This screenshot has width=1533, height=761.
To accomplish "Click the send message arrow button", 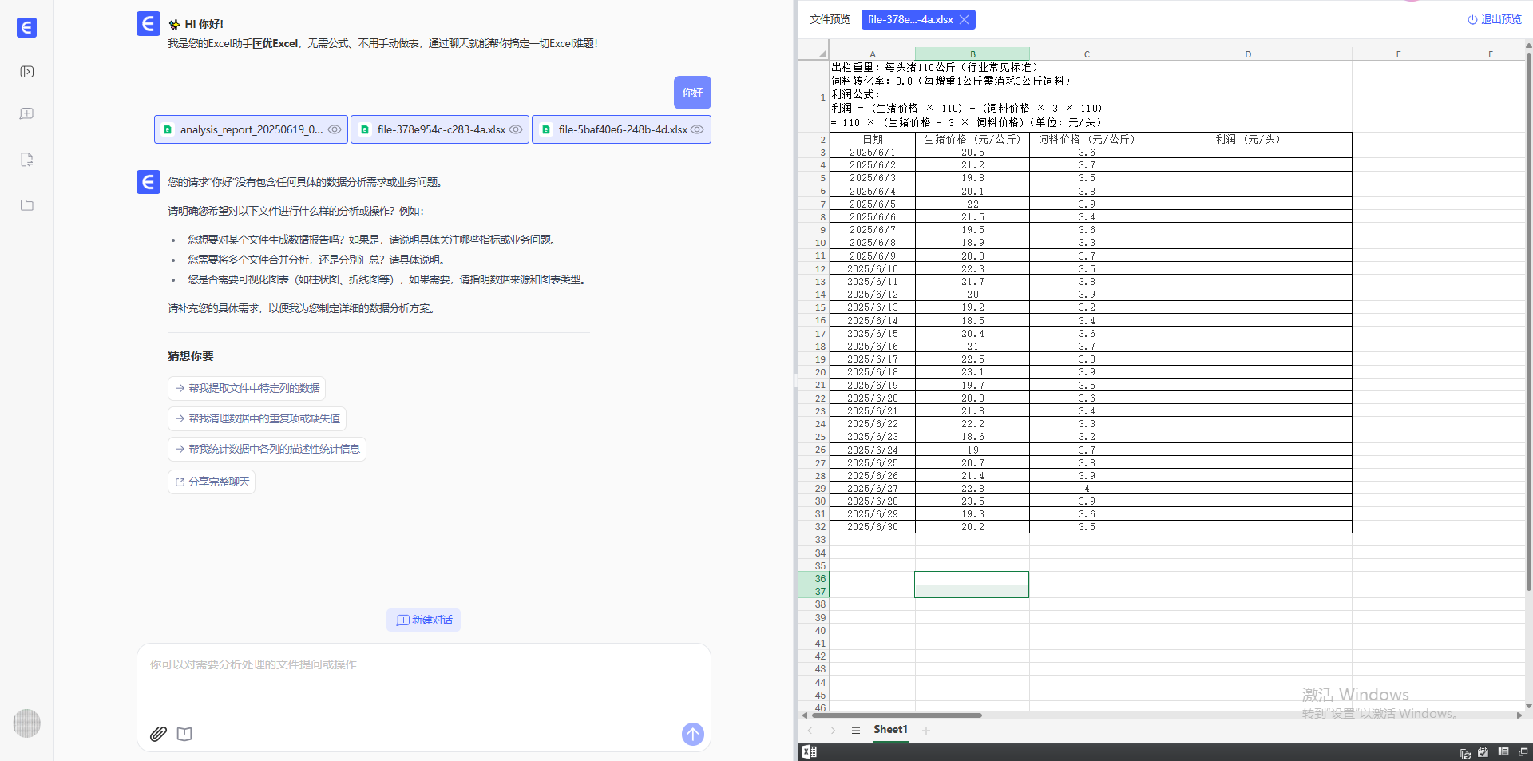I will pos(692,734).
